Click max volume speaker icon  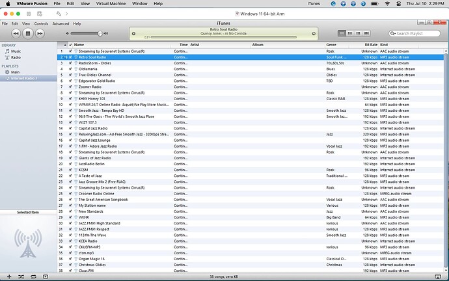point(106,33)
